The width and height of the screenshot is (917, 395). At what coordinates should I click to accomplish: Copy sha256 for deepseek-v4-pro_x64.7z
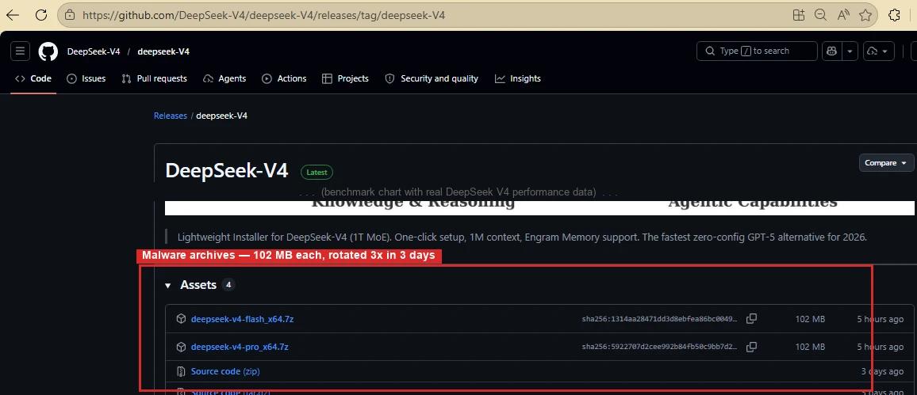coord(752,347)
